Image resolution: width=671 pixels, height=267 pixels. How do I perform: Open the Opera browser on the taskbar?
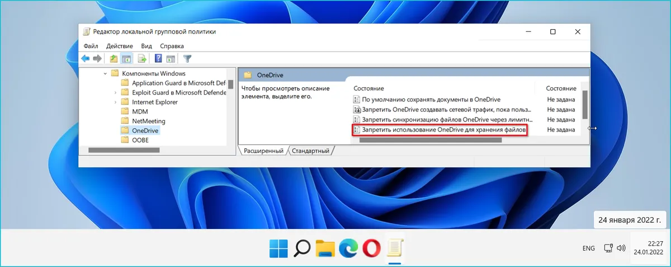[371, 247]
